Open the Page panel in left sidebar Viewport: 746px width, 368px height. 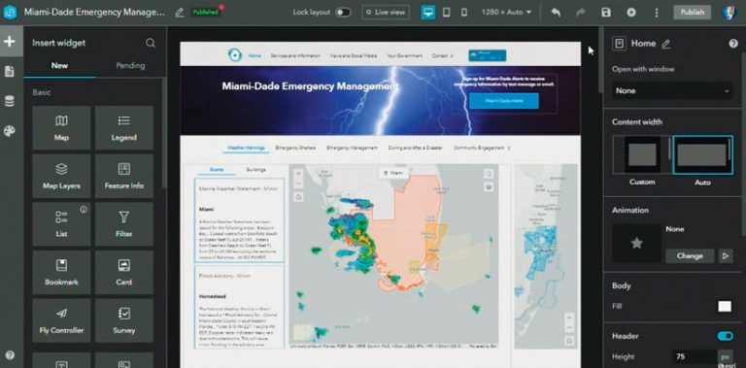[9, 71]
